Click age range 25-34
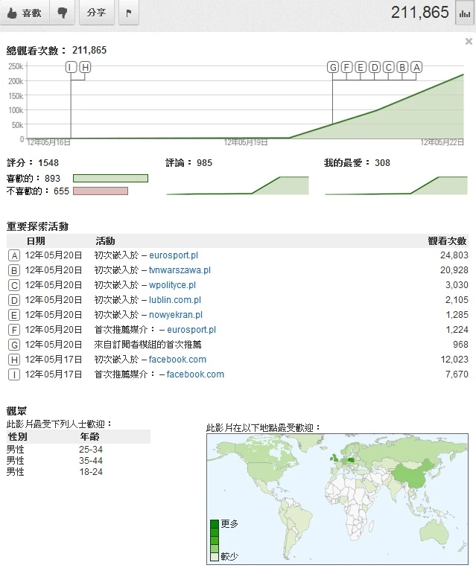The height and width of the screenshot is (571, 476). [x=91, y=450]
